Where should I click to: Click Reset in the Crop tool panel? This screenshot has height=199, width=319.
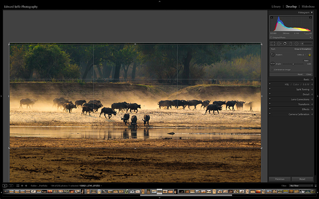(x=300, y=74)
